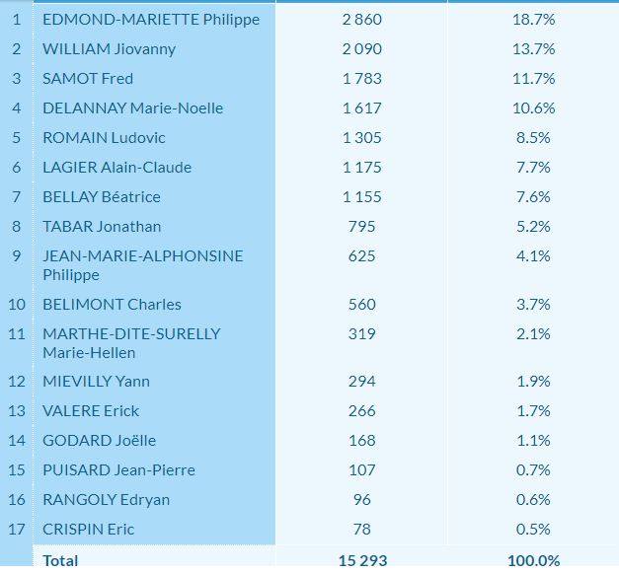
Task: Click BELIMONT Charles name
Action: pyautogui.click(x=112, y=304)
